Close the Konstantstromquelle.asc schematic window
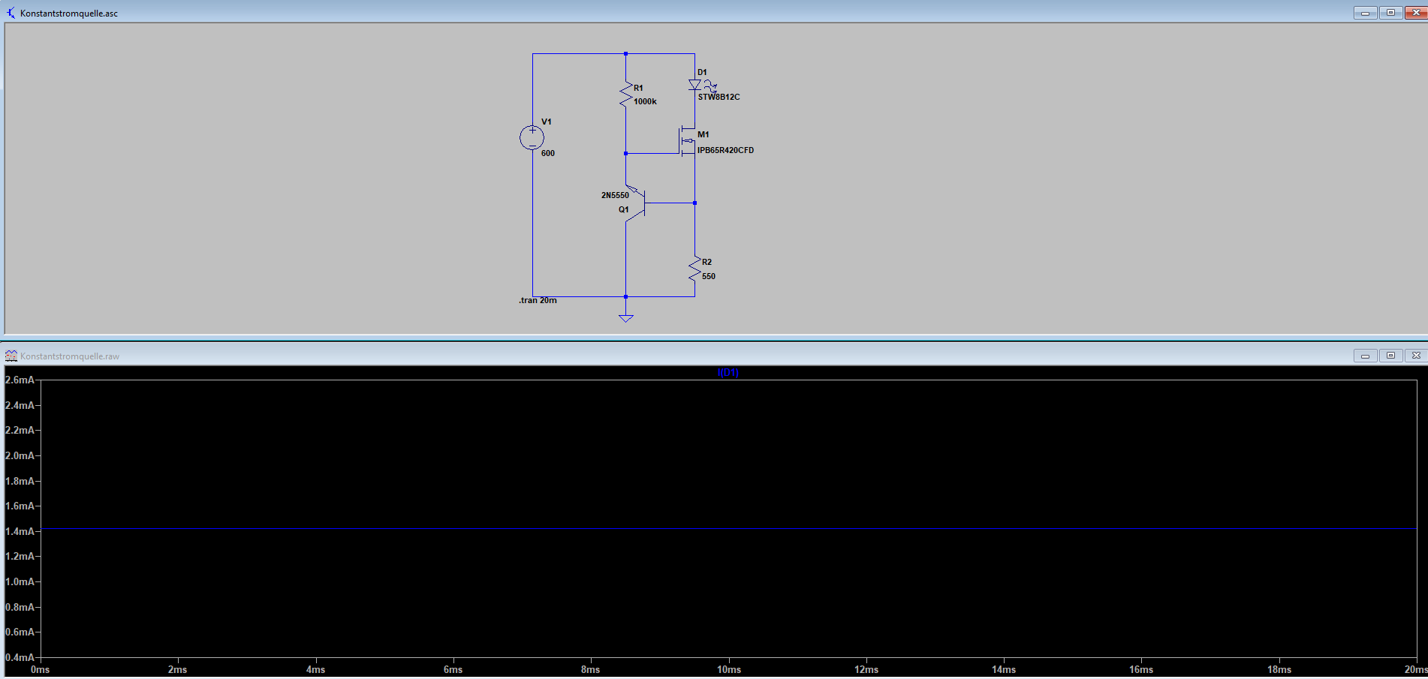The width and height of the screenshot is (1428, 679). click(x=1416, y=13)
